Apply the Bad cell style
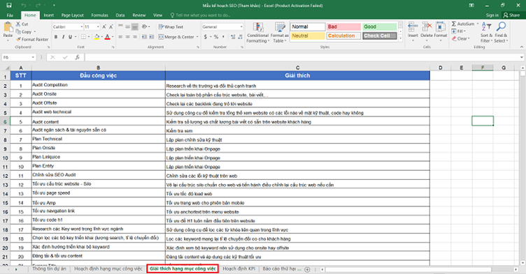526x274 pixels. point(344,26)
